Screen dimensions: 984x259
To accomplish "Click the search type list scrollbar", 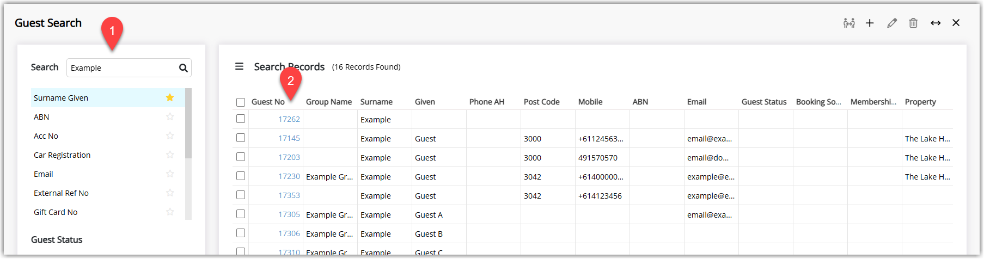I will pos(188,123).
